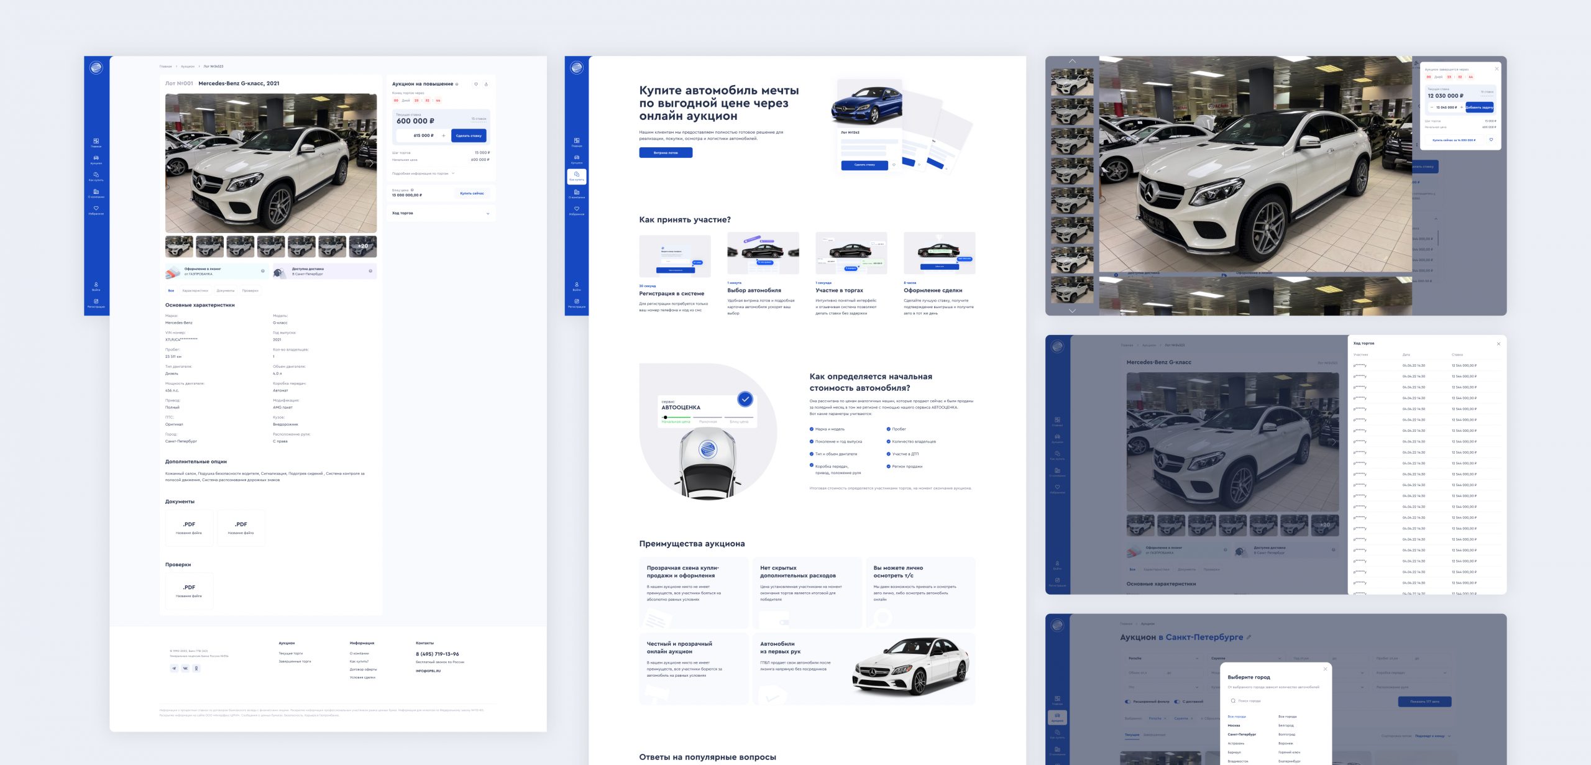Screen dimensions: 1591x765
Task: Click Регистрация icon in lot page sidebar
Action: pyautogui.click(x=96, y=303)
